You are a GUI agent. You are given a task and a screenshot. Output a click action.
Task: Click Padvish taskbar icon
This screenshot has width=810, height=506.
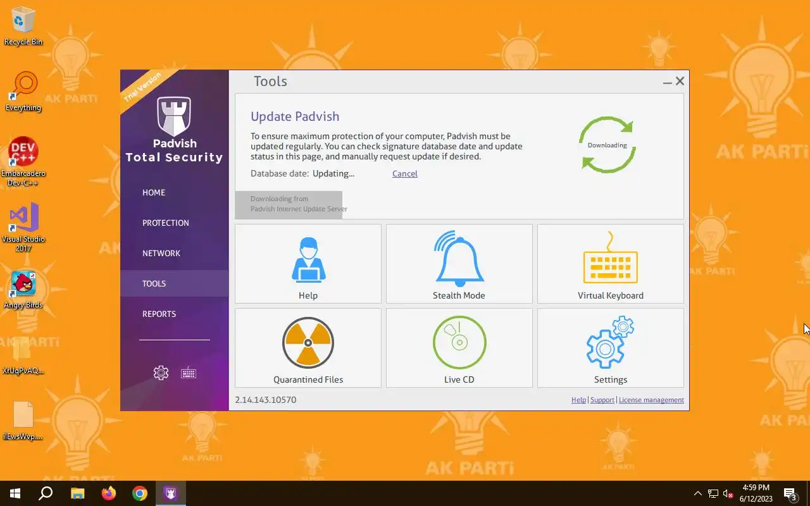coord(170,493)
